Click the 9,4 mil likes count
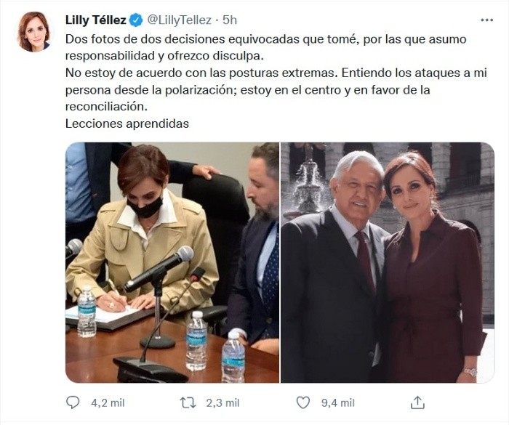The height and width of the screenshot is (425, 509). point(337,402)
